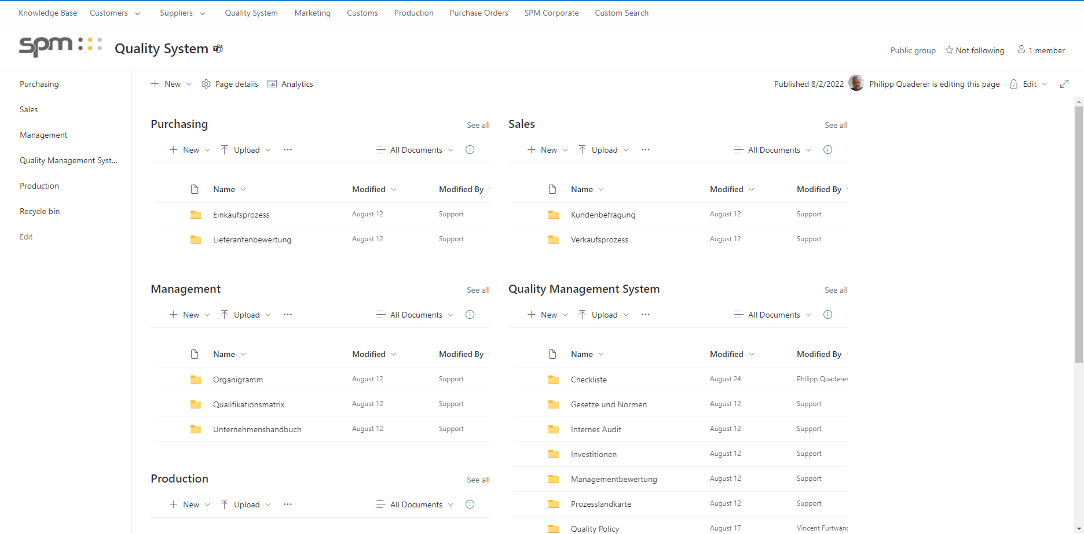Select Recycle bin in left sidebar
Viewport: 1084px width, 534px height.
(39, 211)
